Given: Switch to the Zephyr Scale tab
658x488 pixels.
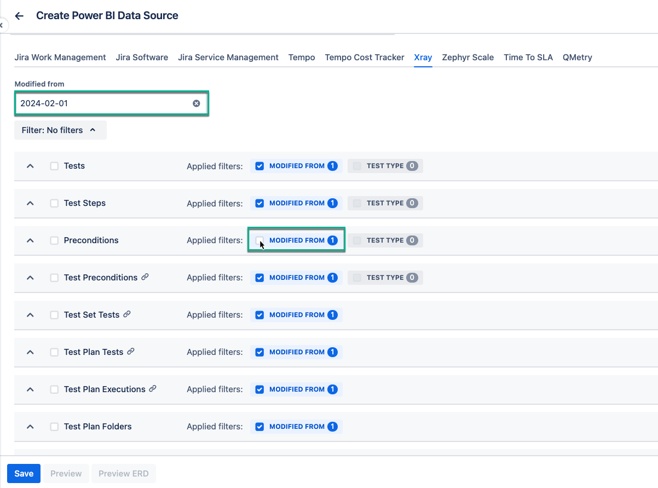Looking at the screenshot, I should click(467, 57).
